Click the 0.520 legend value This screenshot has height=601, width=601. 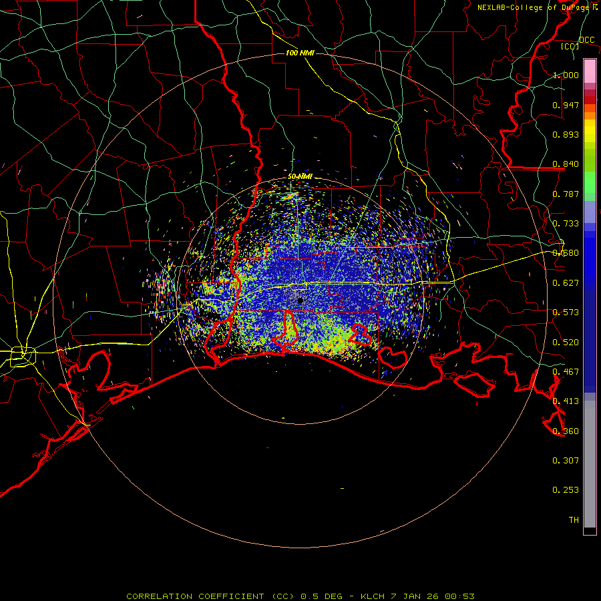click(566, 342)
